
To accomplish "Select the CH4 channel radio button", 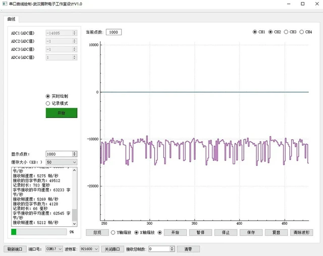I will click(x=302, y=32).
